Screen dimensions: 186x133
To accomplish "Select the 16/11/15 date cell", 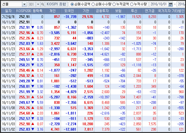I will point(9,81).
